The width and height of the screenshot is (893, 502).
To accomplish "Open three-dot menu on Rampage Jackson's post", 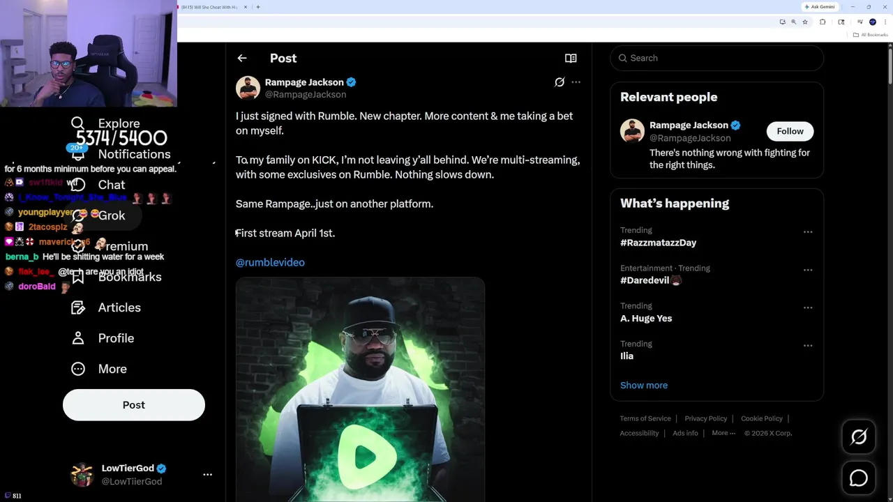I will 576,82.
